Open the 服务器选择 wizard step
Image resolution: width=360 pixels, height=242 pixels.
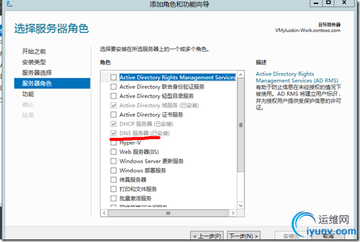[x=37, y=73]
